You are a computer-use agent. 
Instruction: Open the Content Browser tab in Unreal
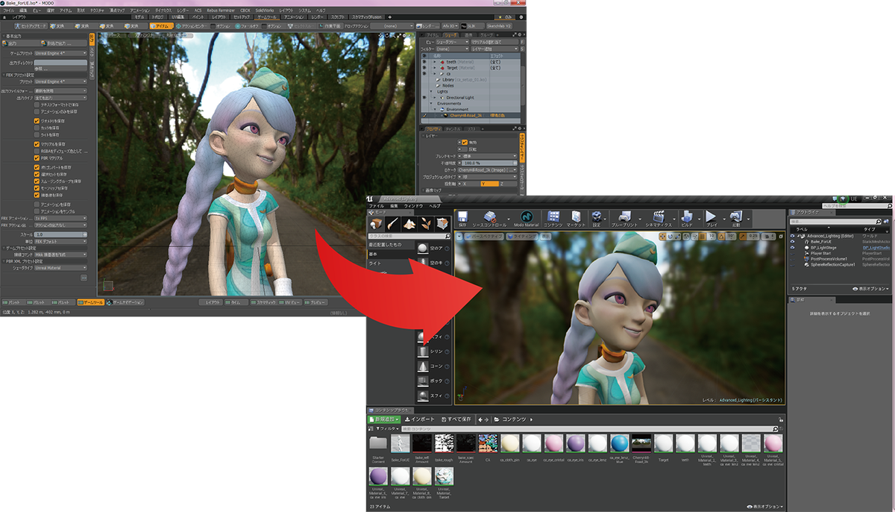[x=389, y=410]
